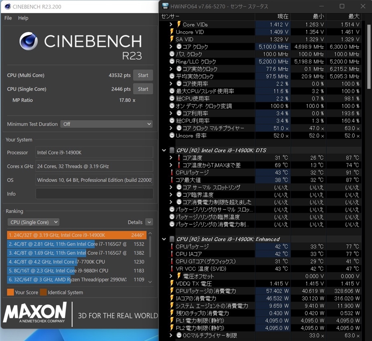Open the File menu
The width and height of the screenshot is (372, 341).
pyautogui.click(x=8, y=18)
